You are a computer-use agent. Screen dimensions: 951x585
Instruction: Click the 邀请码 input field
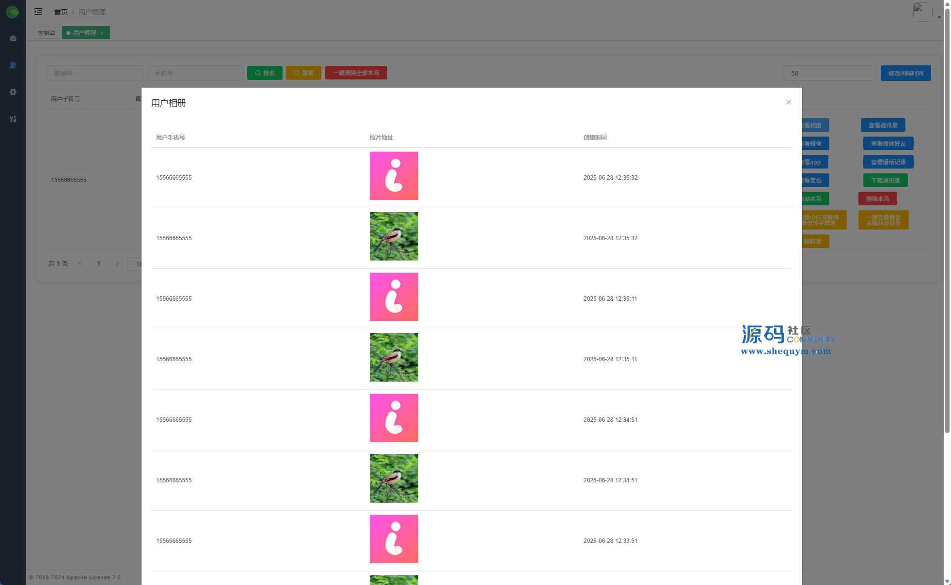point(95,73)
